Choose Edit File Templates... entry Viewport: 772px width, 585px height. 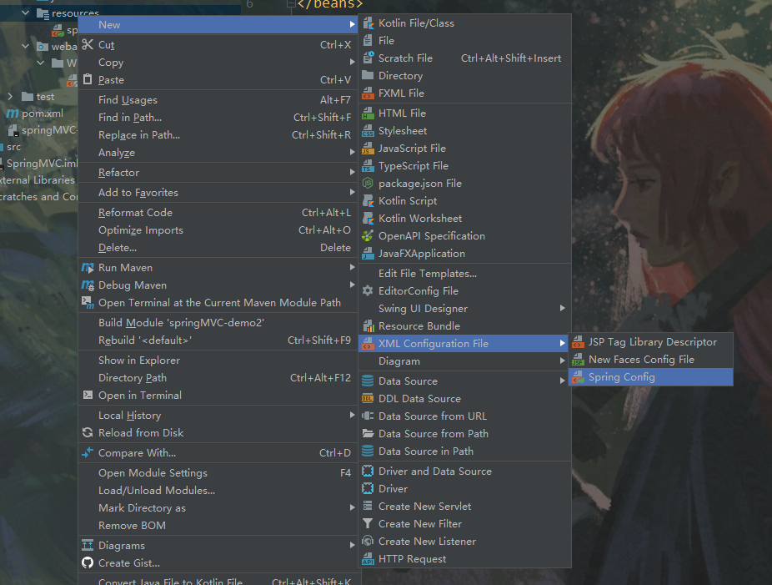tap(464, 274)
